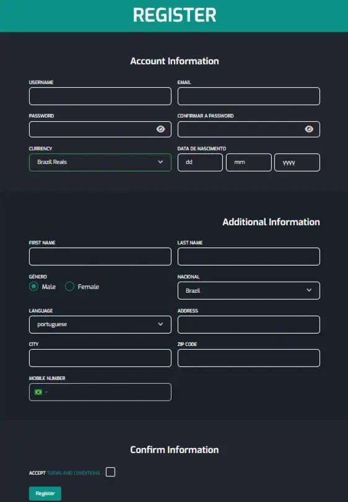
Task: Click the Brazil flag in Mobile Number
Action: click(38, 392)
